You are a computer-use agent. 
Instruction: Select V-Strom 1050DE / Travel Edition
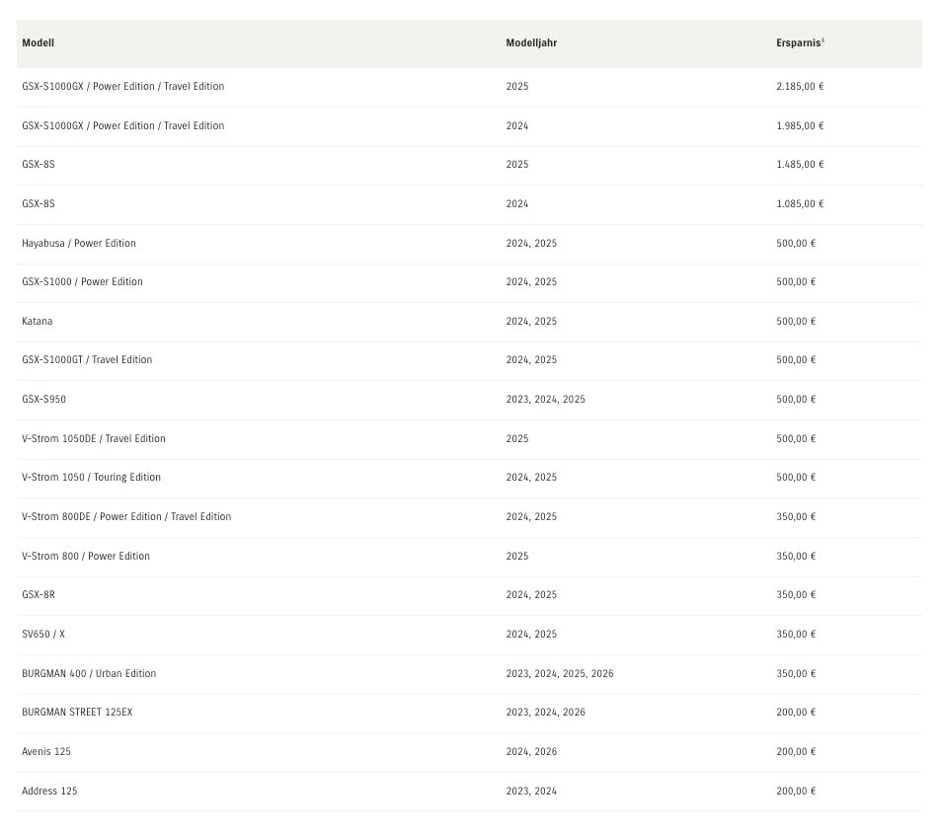pyautogui.click(x=94, y=438)
